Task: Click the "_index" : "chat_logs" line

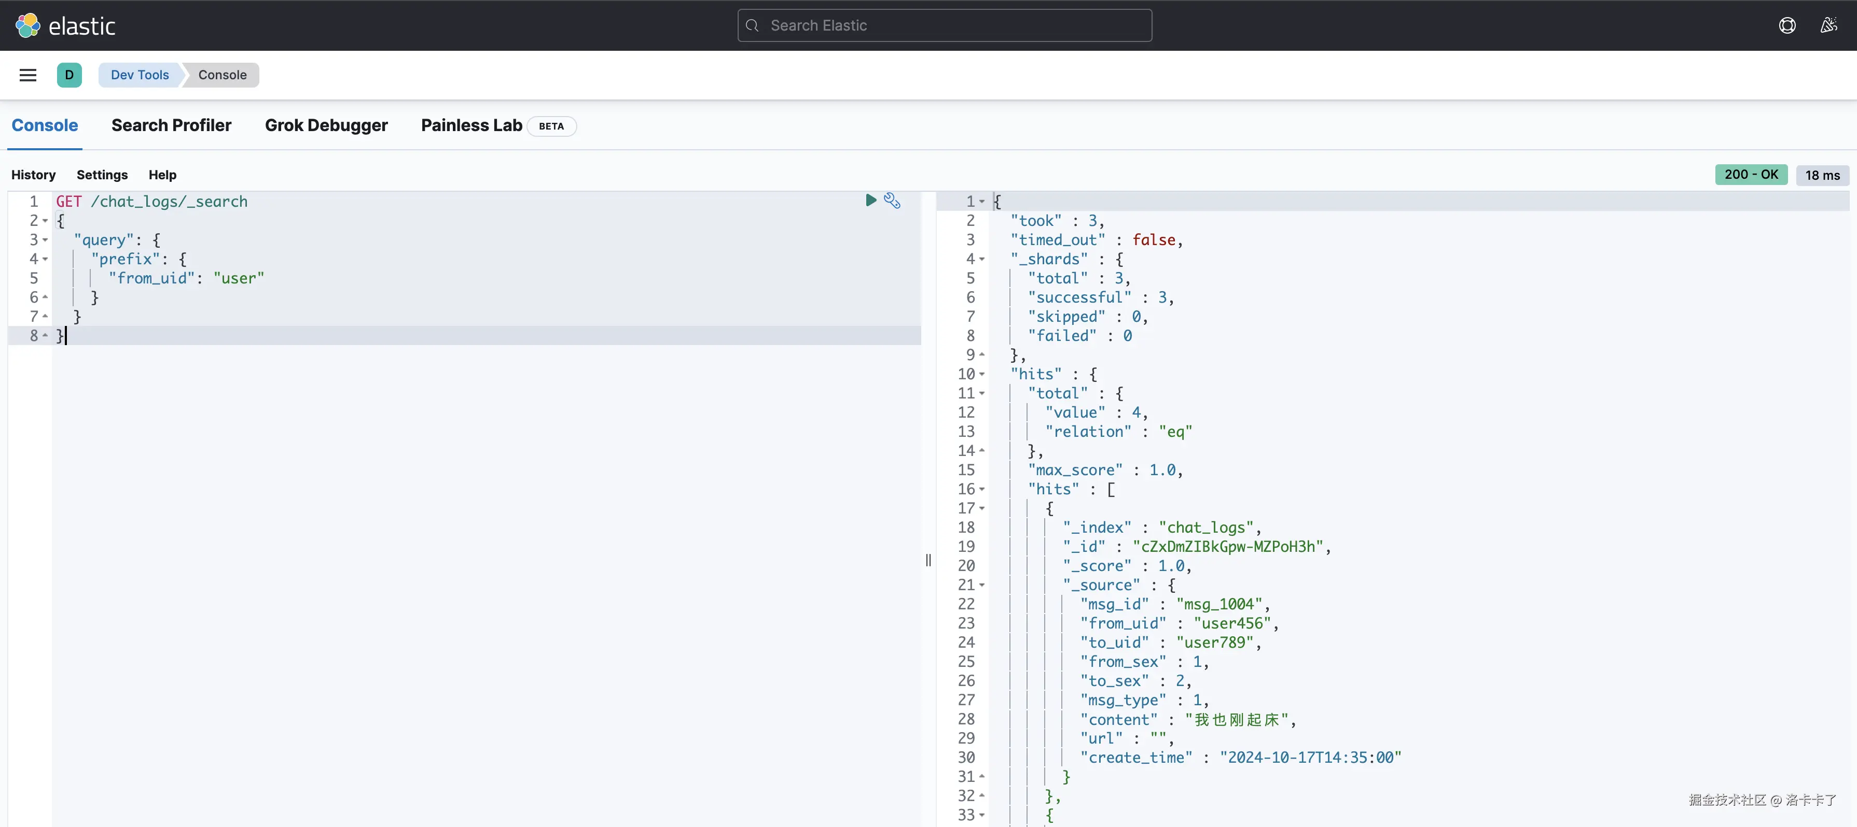Action: [1162, 527]
